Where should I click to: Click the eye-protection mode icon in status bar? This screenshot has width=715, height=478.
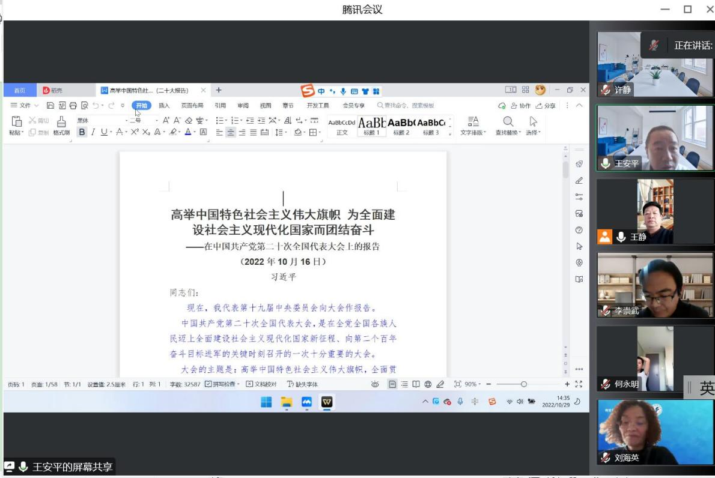[375, 384]
